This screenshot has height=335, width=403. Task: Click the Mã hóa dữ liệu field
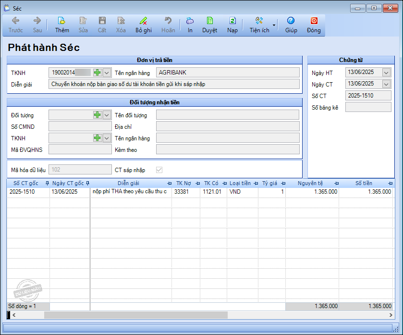[80, 170]
